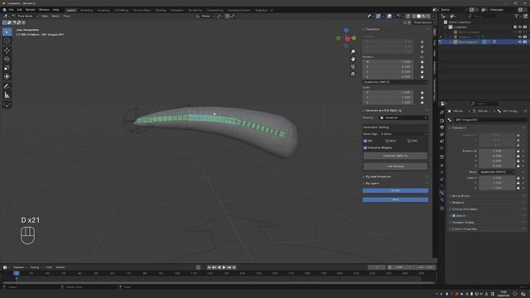Toggle lock on Scale X in sidebar
530x298 pixels.
coord(422,93)
